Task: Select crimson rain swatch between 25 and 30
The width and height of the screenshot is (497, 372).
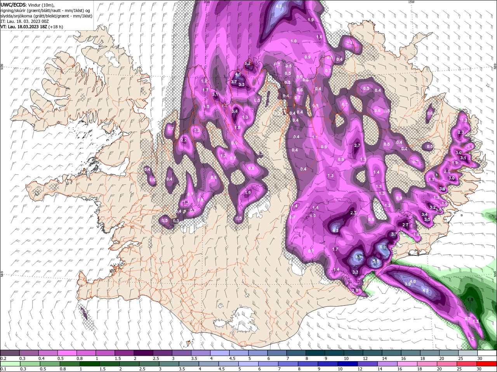Action: click(467, 364)
